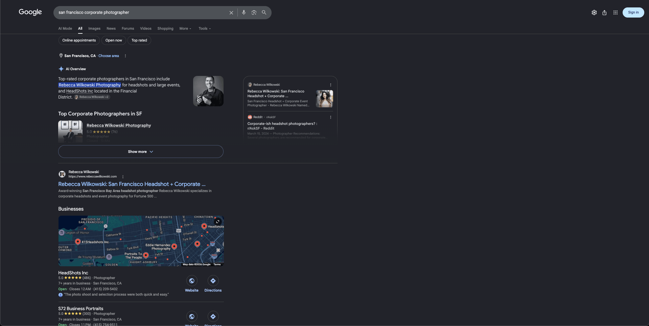649x326 pixels.
Task: Open the Google logo homepage link
Action: coord(30,12)
